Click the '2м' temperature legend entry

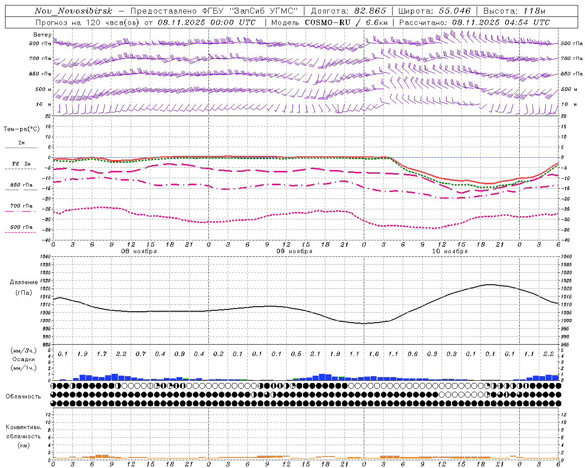[x=21, y=143]
